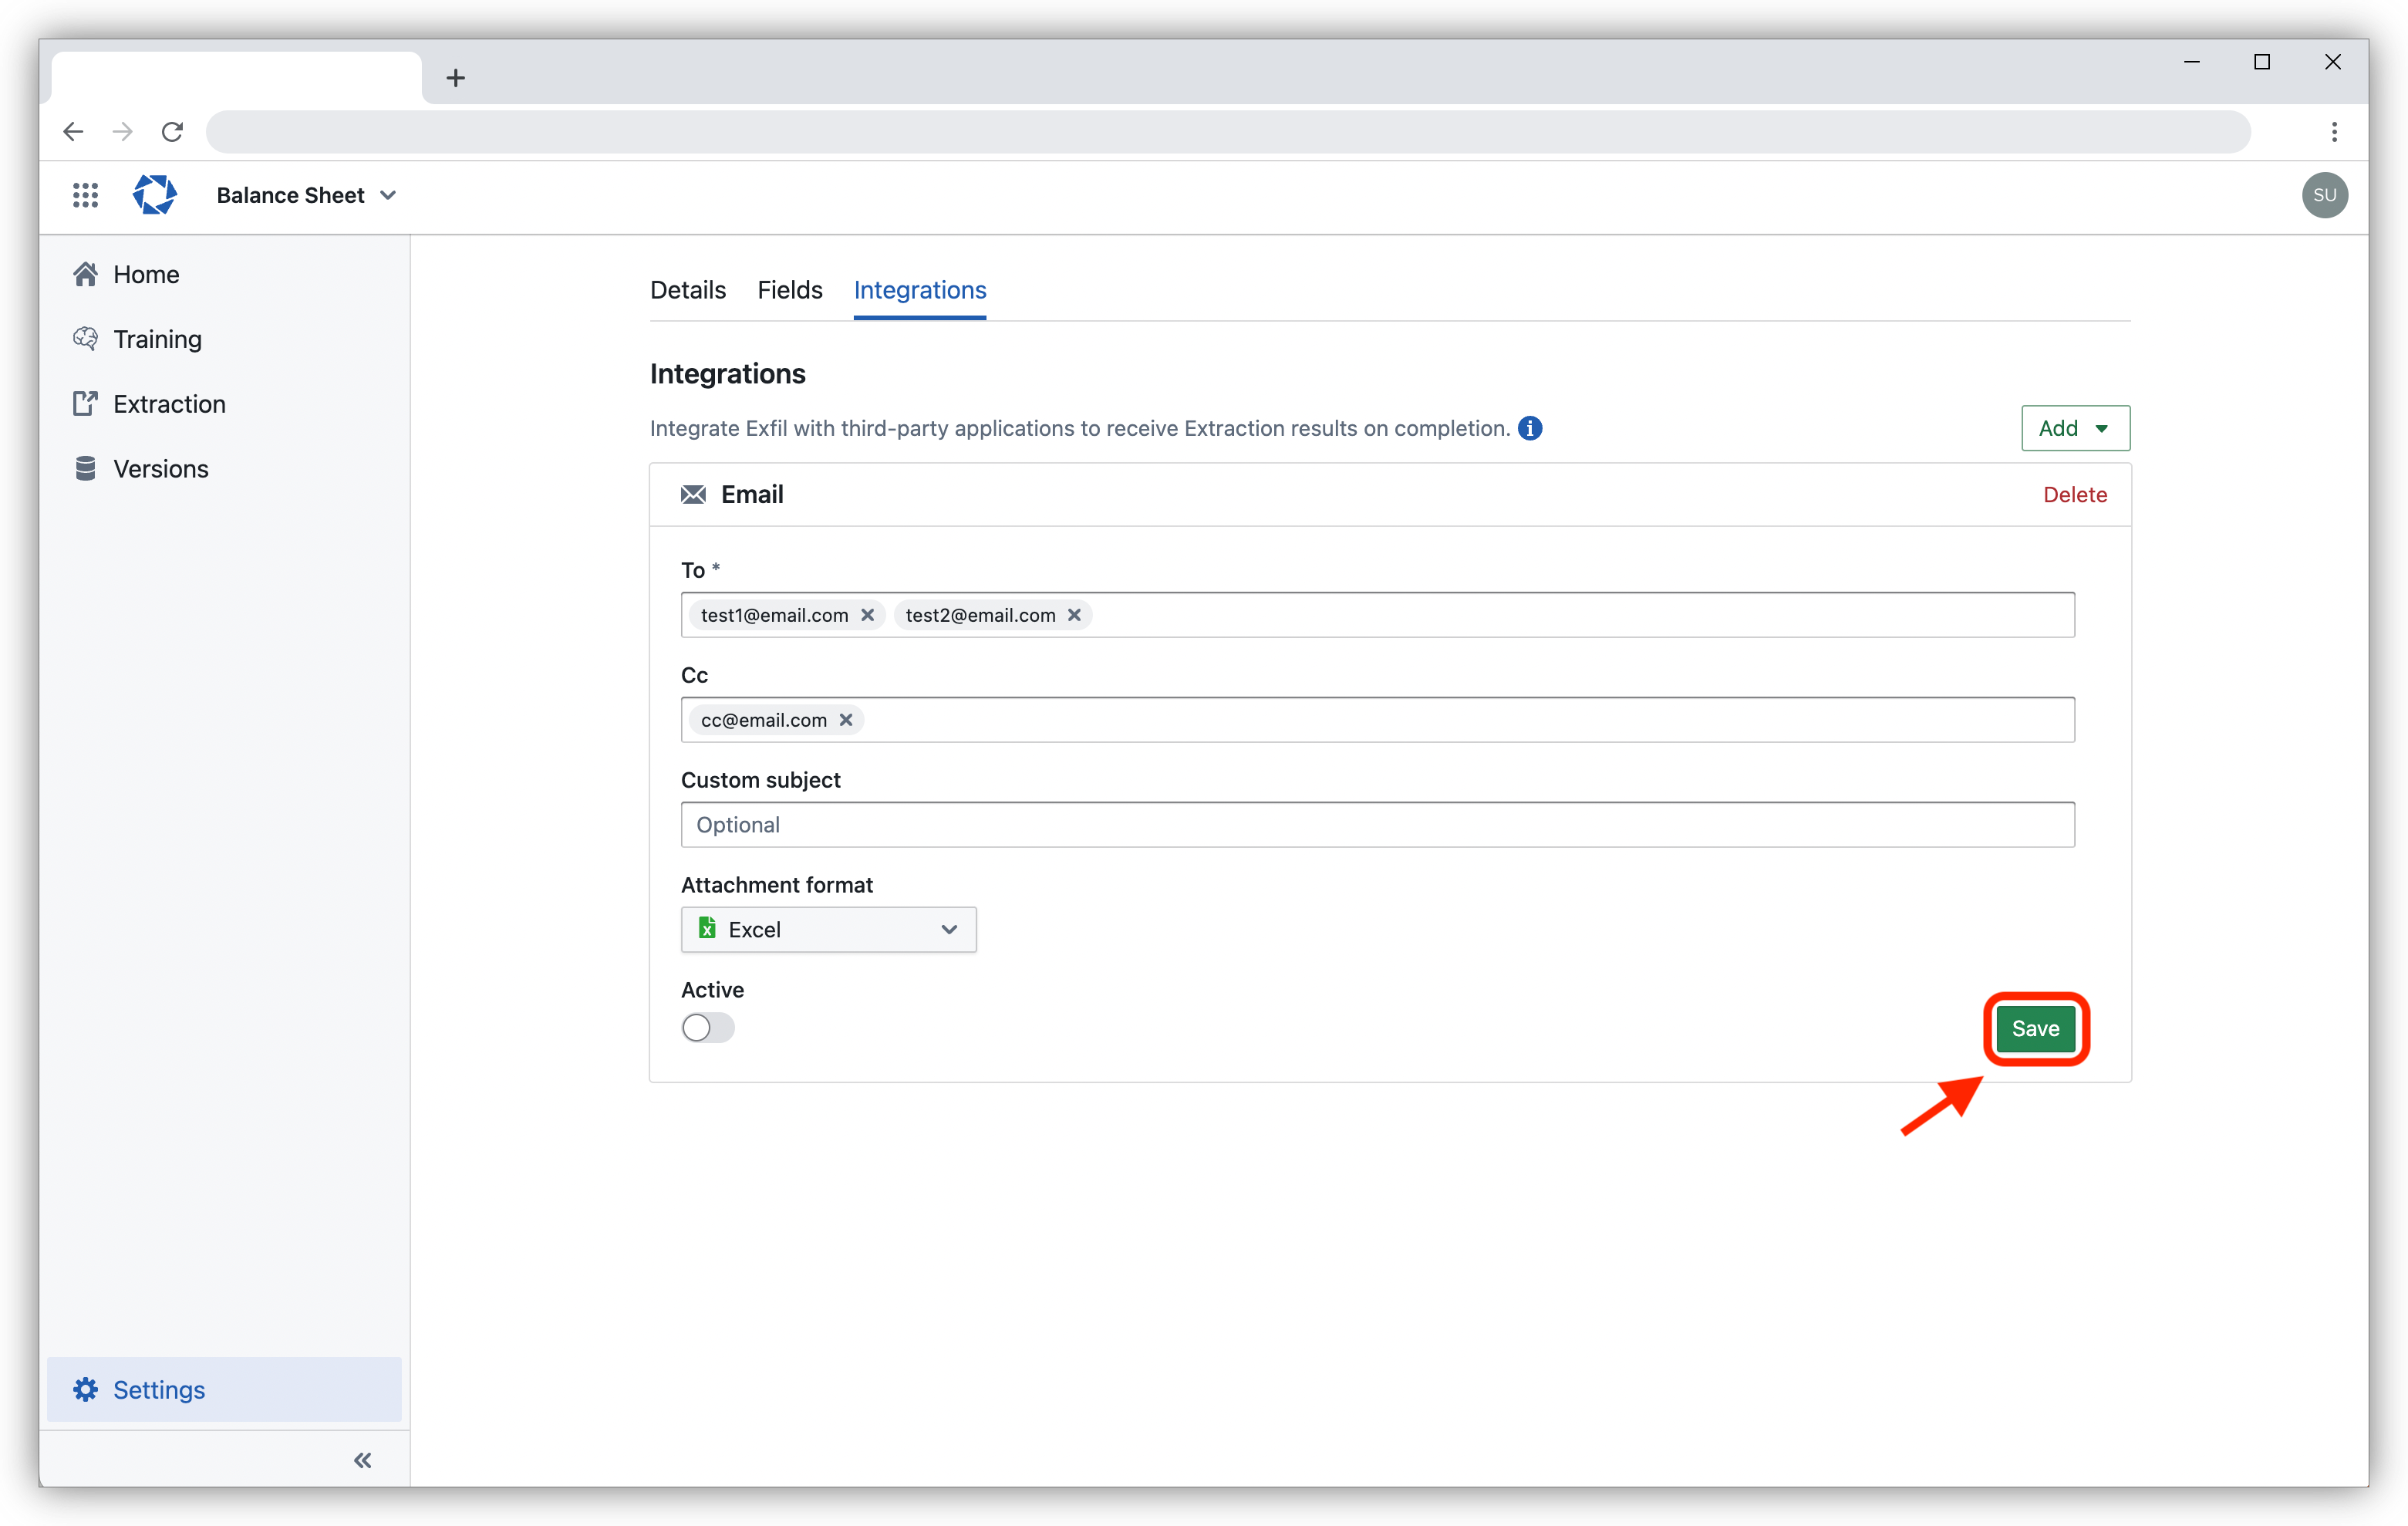Remove test2@email.com recipient

coord(1074,615)
